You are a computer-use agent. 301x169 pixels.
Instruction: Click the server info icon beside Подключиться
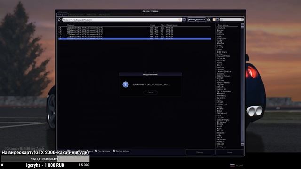pos(209,20)
